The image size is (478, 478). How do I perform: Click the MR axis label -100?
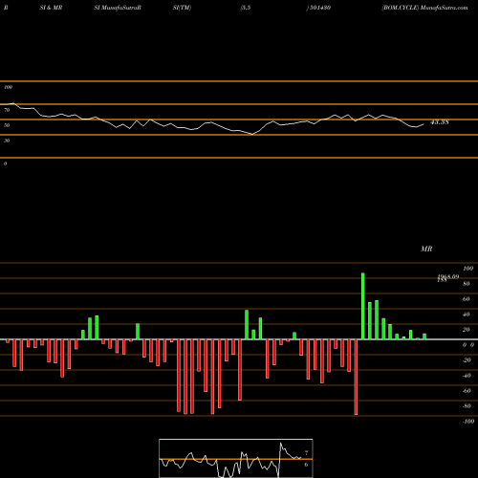tap(468, 422)
